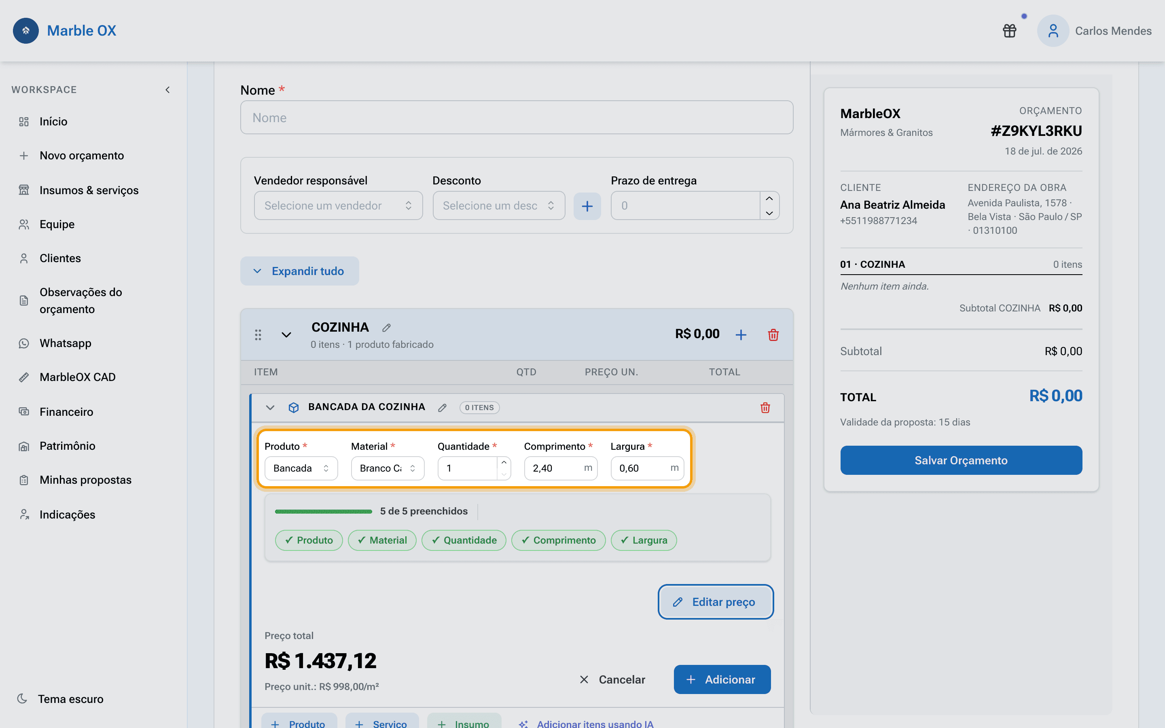Click phone number +5511988771234

[x=879, y=220]
